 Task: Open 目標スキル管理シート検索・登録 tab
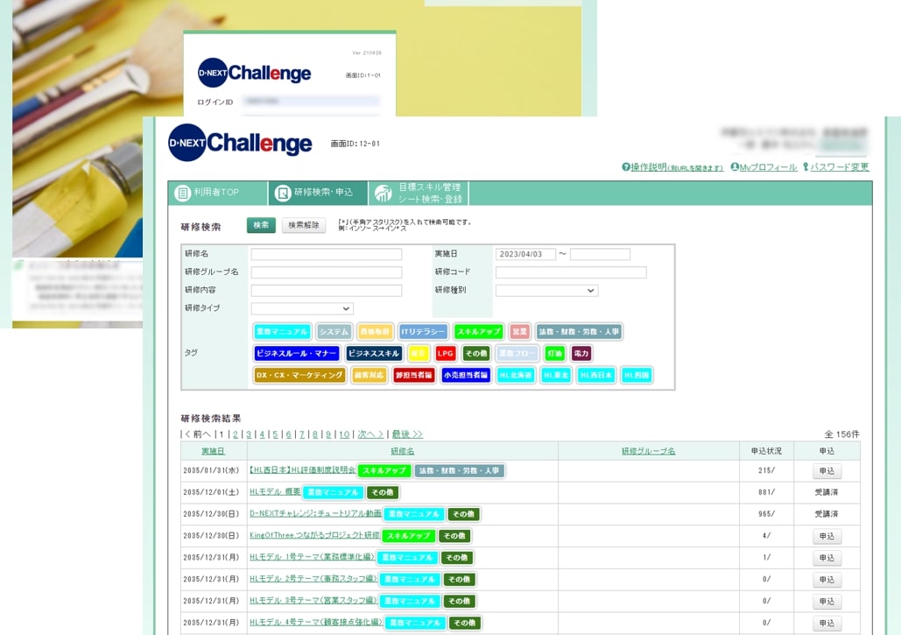(x=419, y=193)
